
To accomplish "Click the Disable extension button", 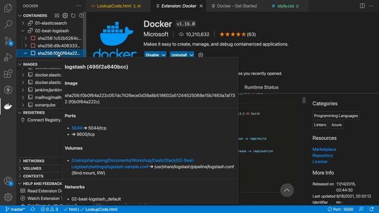I will pos(152,55).
